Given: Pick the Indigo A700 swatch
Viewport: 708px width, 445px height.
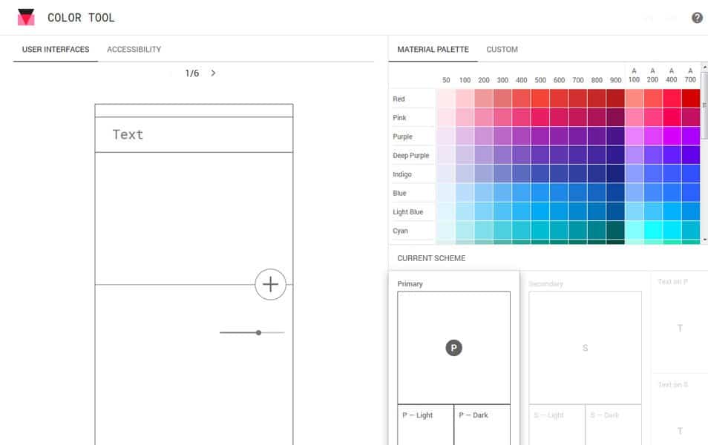Looking at the screenshot, I should [x=689, y=174].
